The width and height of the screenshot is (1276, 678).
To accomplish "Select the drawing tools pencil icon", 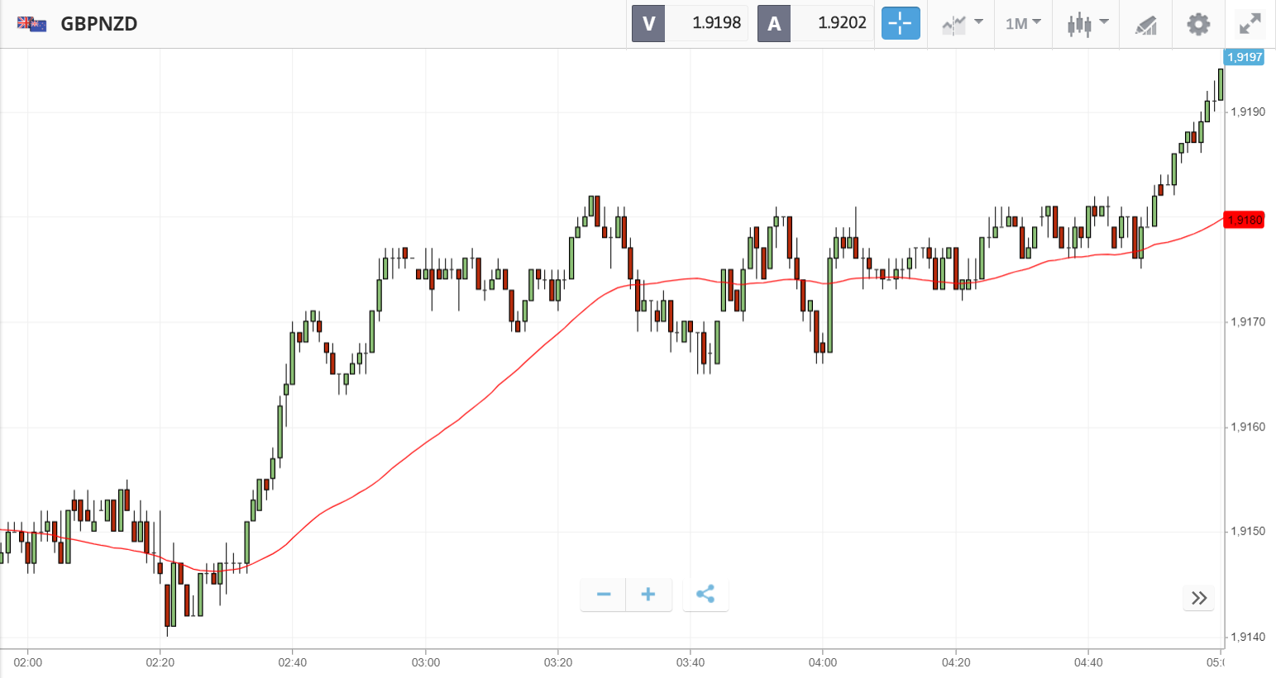I will [x=1145, y=25].
